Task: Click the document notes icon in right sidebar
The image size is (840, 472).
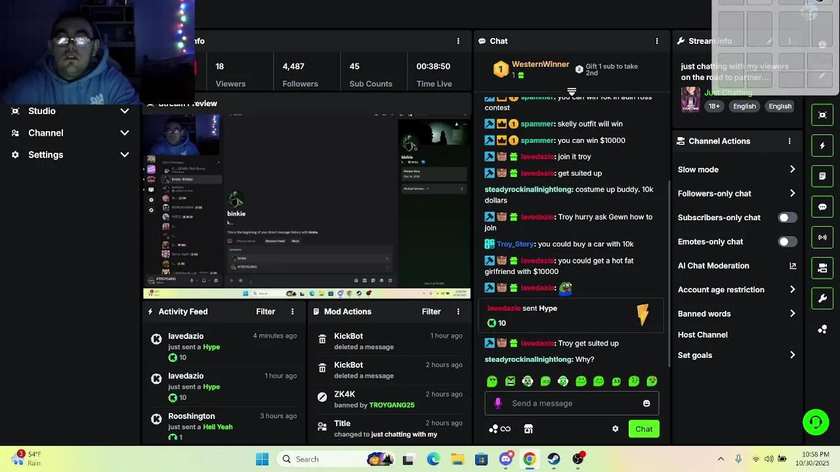Action: pos(822,176)
